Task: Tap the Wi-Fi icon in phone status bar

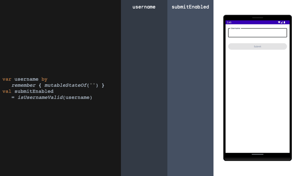Action: point(279,22)
